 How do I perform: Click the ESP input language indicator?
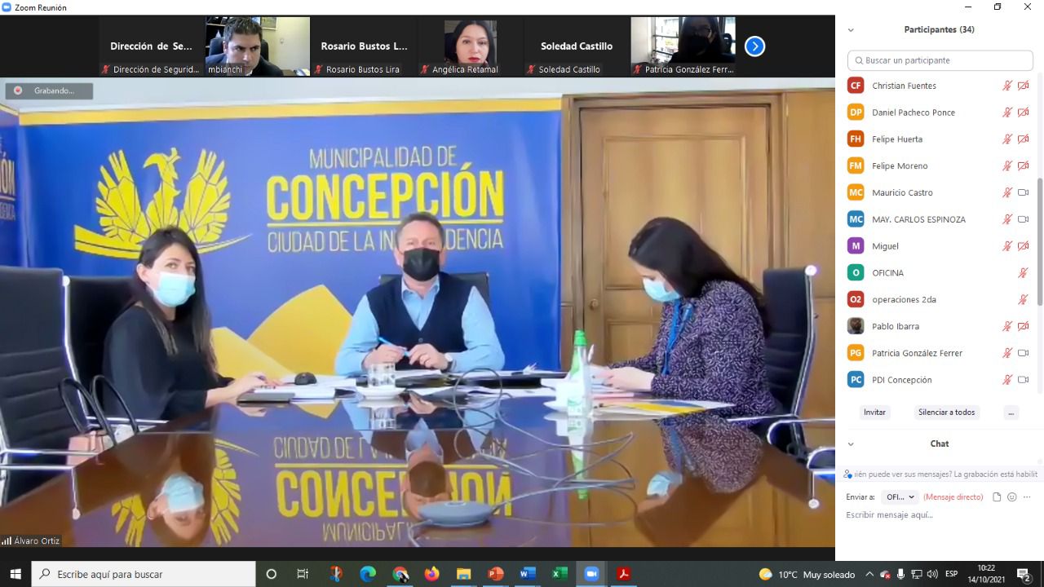(952, 574)
